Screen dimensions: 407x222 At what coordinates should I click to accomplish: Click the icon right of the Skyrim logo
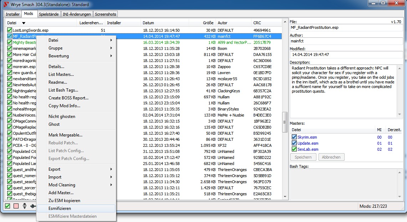click(33, 206)
